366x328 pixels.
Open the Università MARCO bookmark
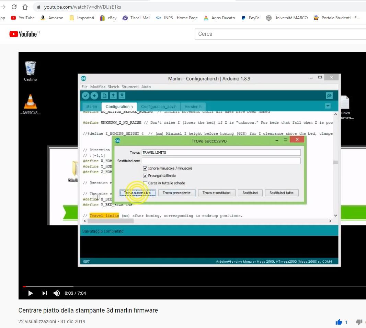click(287, 18)
